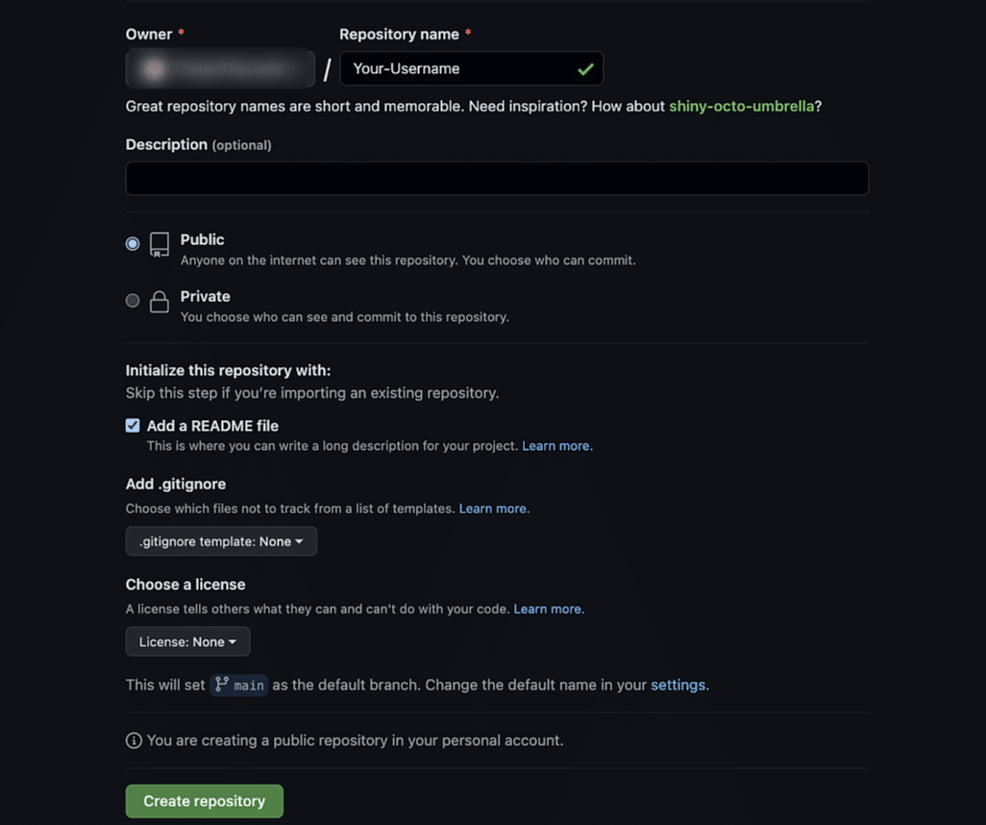Open Learn more link for .gitignore
The image size is (986, 825).
pos(494,509)
